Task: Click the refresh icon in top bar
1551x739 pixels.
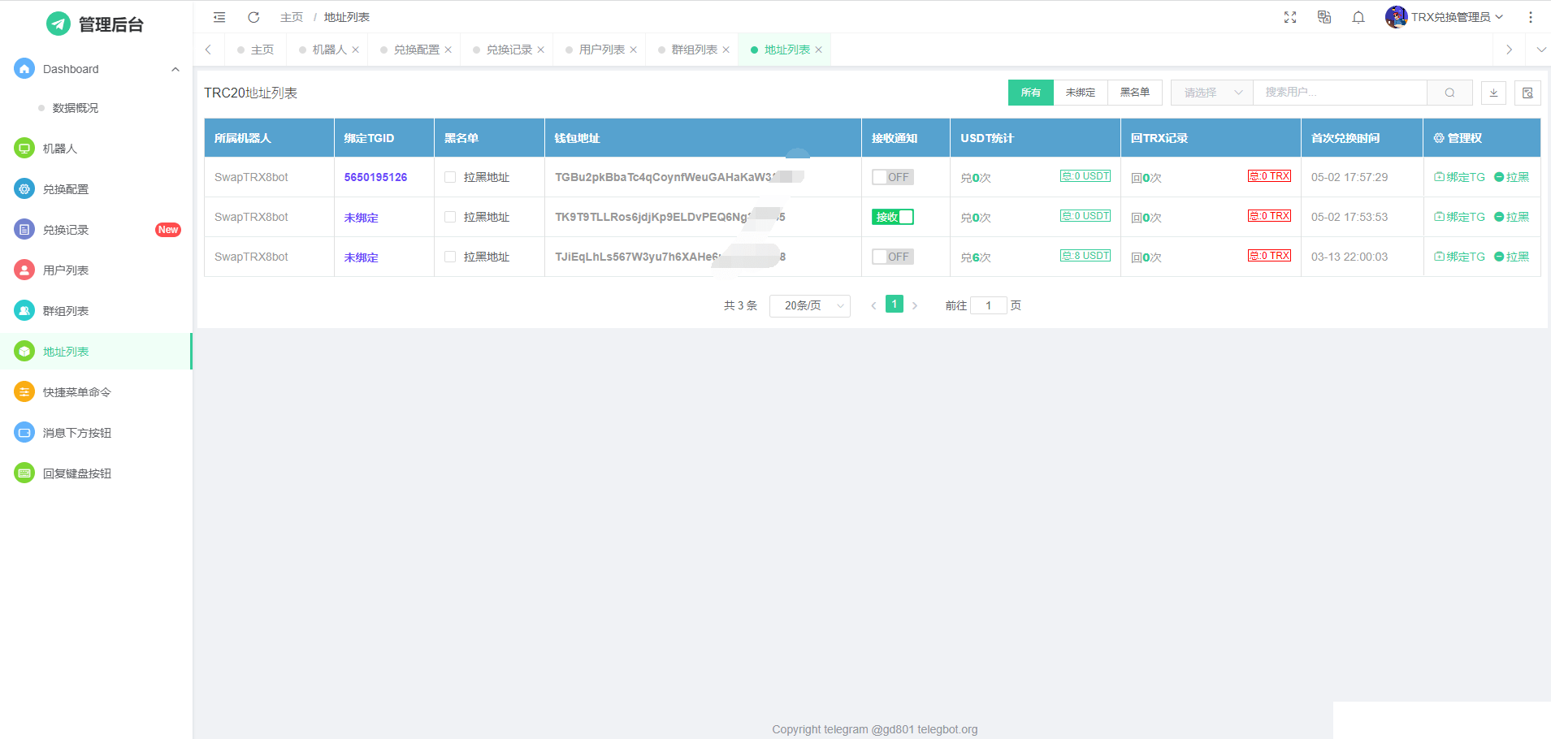Action: (253, 17)
